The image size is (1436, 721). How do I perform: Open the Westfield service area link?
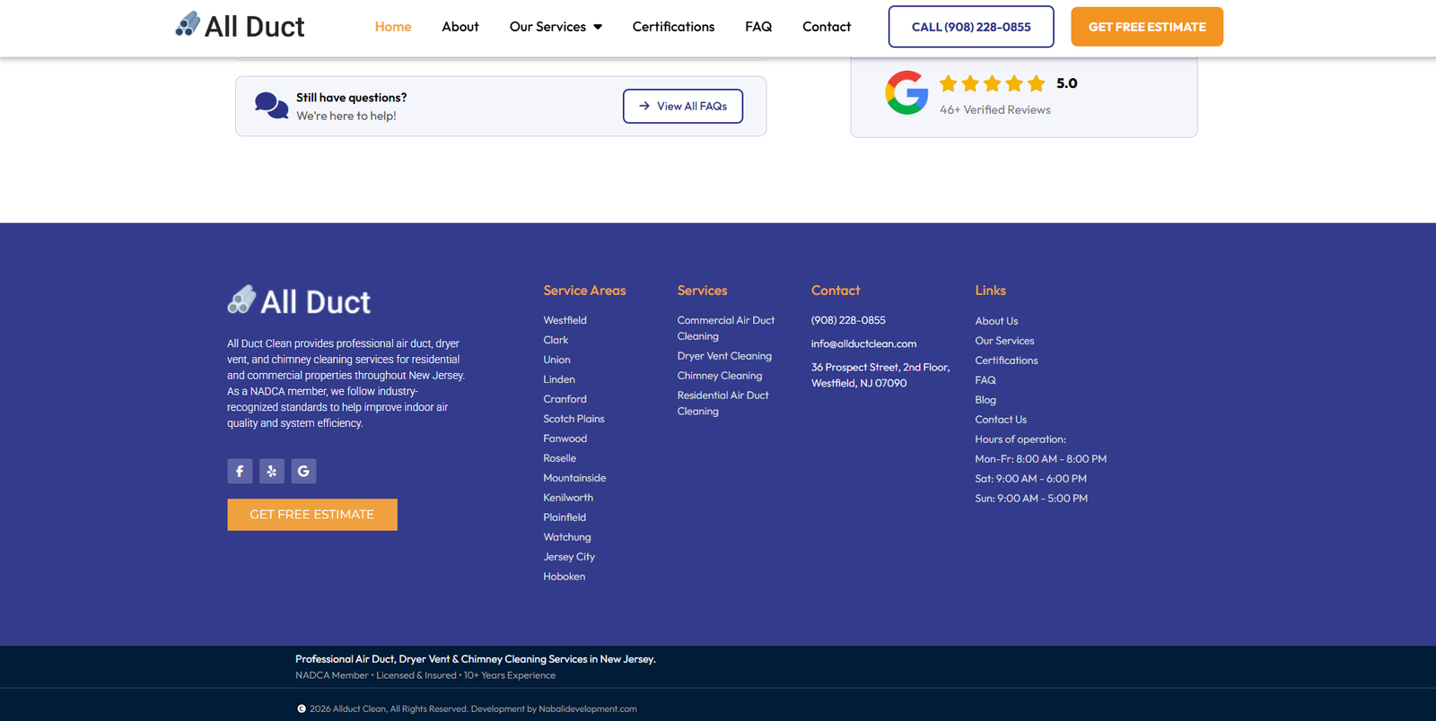pyautogui.click(x=565, y=320)
